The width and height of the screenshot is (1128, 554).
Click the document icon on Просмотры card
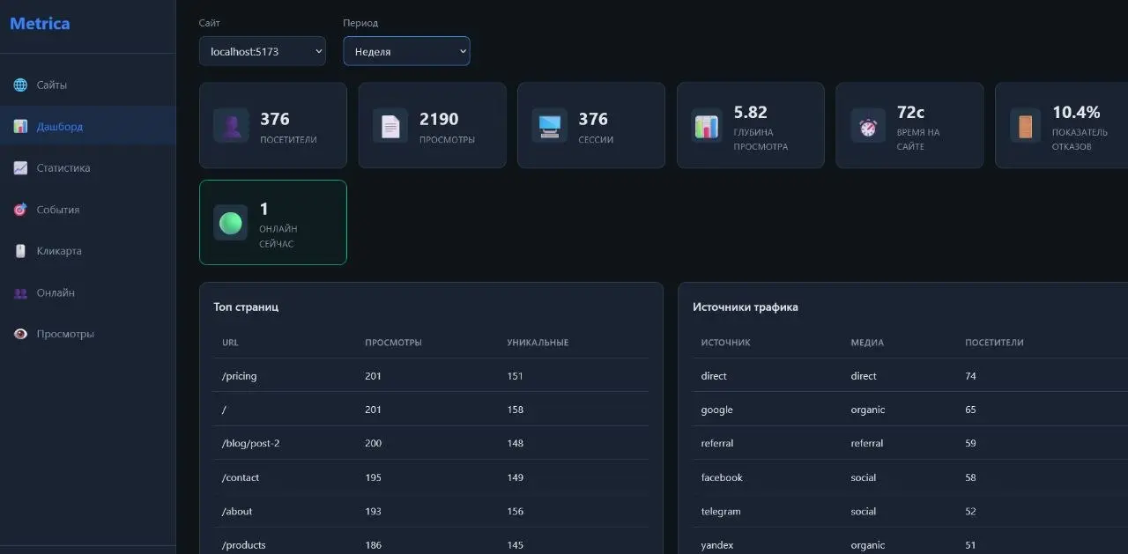pyautogui.click(x=390, y=126)
